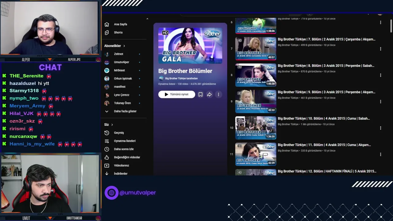
Task: Open the 1:38:06 video thumbnail
Action: (256, 25)
